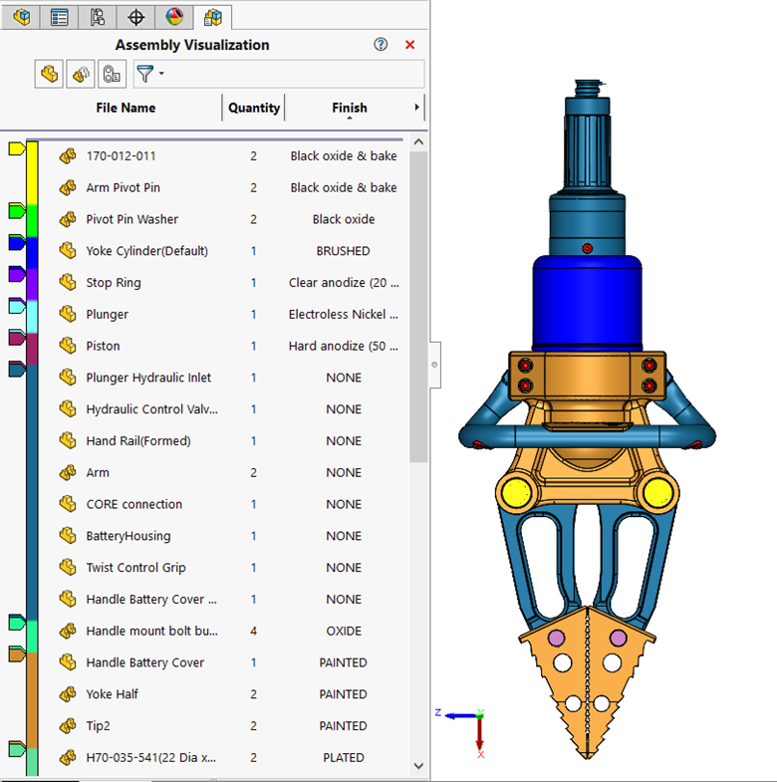This screenshot has width=777, height=782.
Task: Open the filter funnel dropdown
Action: [149, 74]
